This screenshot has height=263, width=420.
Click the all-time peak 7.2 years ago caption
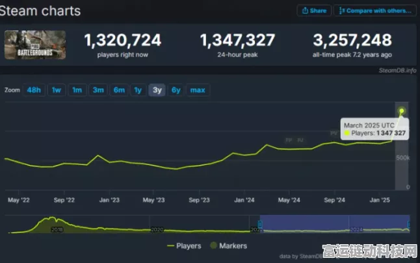(352, 55)
